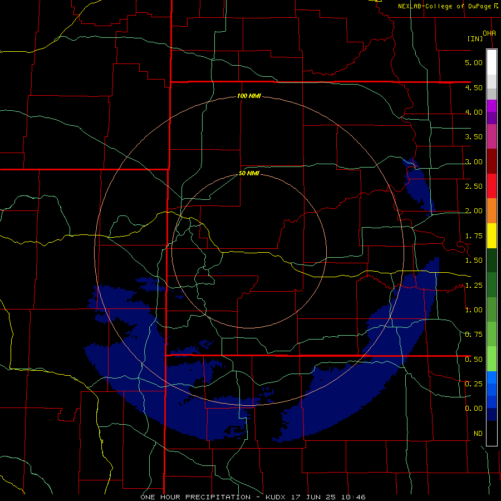Pick the white swatch atop the legend
This screenshot has height=501, width=501.
492,62
